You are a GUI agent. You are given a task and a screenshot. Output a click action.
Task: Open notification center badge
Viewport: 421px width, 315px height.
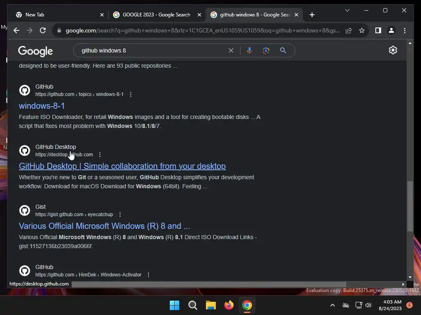click(x=409, y=305)
